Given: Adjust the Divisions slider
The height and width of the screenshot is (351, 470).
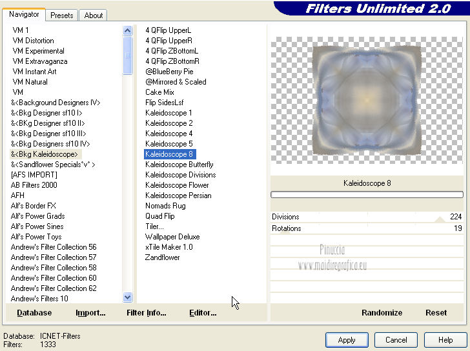Looking at the screenshot, I should pyautogui.click(x=367, y=217).
